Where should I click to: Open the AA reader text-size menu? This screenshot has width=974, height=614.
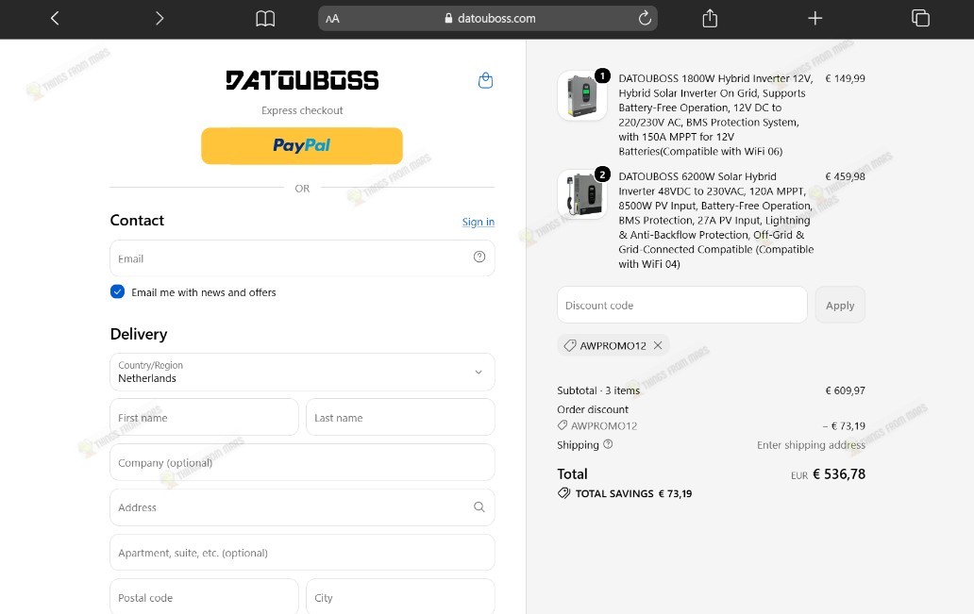[333, 19]
